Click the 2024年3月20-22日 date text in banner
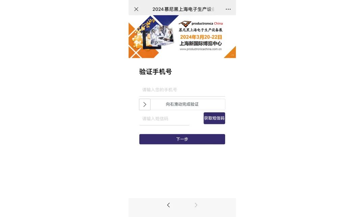This screenshot has width=364, height=217. click(x=201, y=37)
